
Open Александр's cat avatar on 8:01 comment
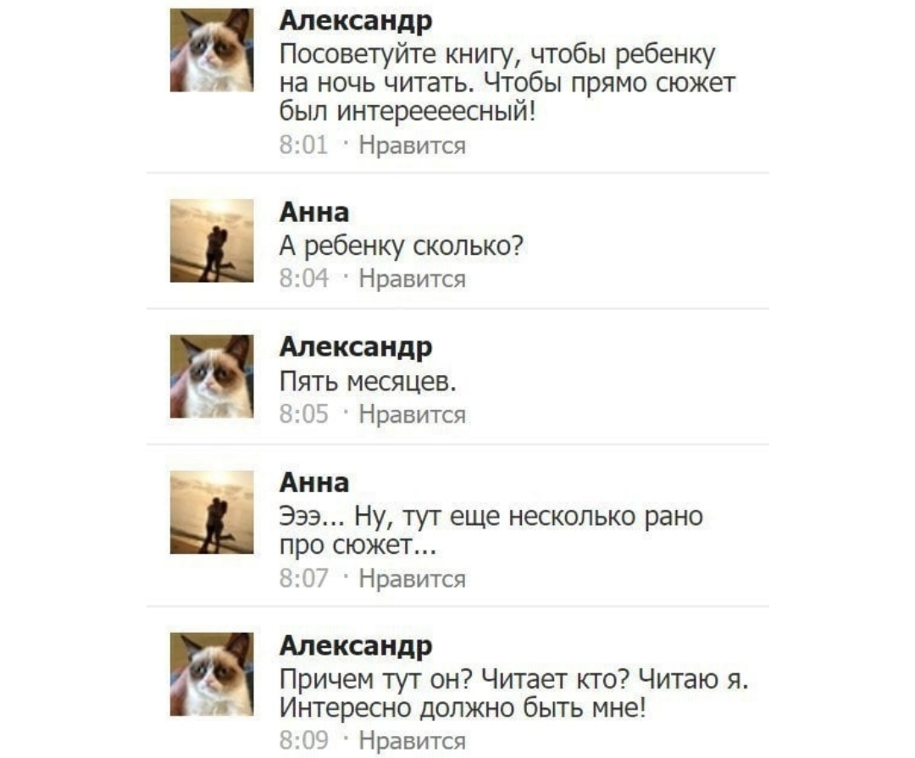[x=212, y=50]
